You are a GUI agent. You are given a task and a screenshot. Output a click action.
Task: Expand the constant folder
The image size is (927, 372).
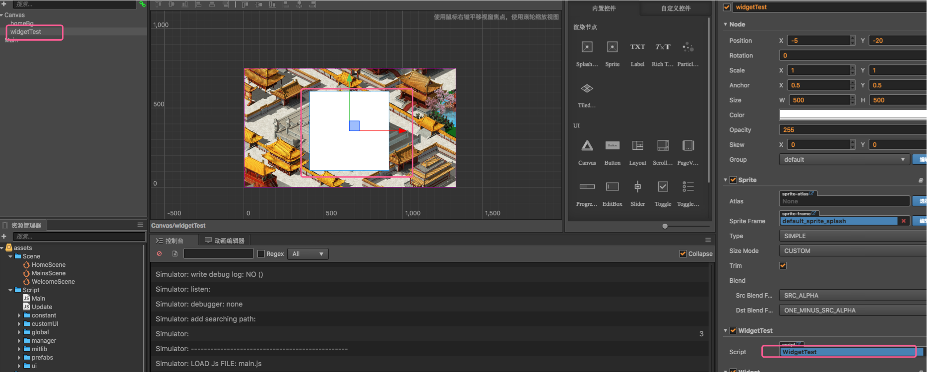point(19,315)
